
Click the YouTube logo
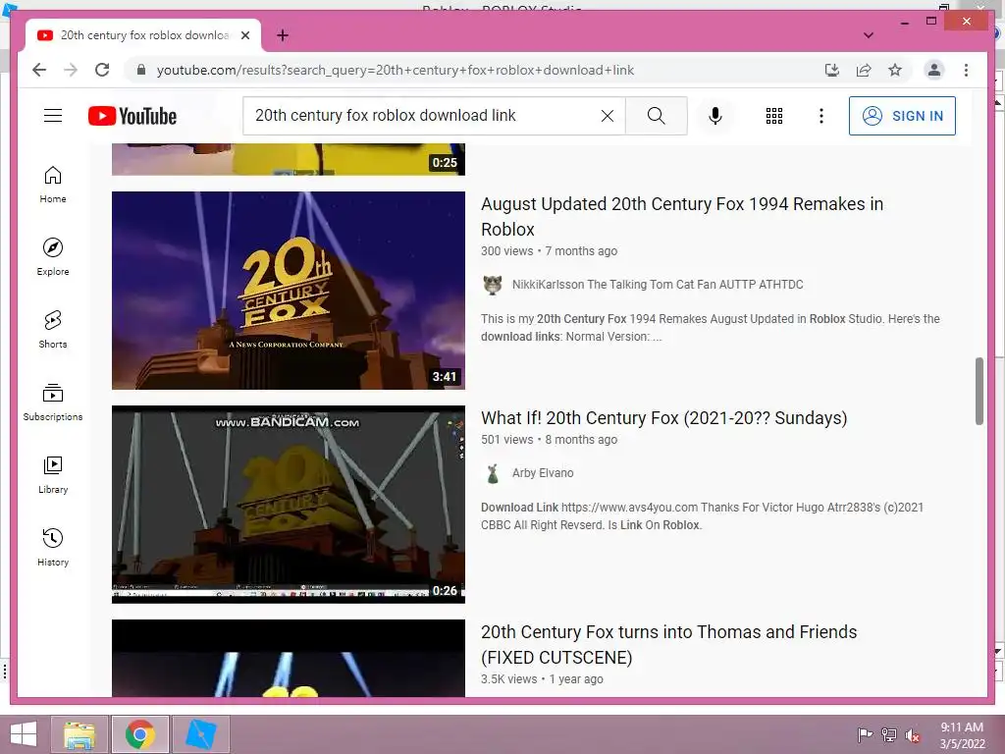pos(132,116)
